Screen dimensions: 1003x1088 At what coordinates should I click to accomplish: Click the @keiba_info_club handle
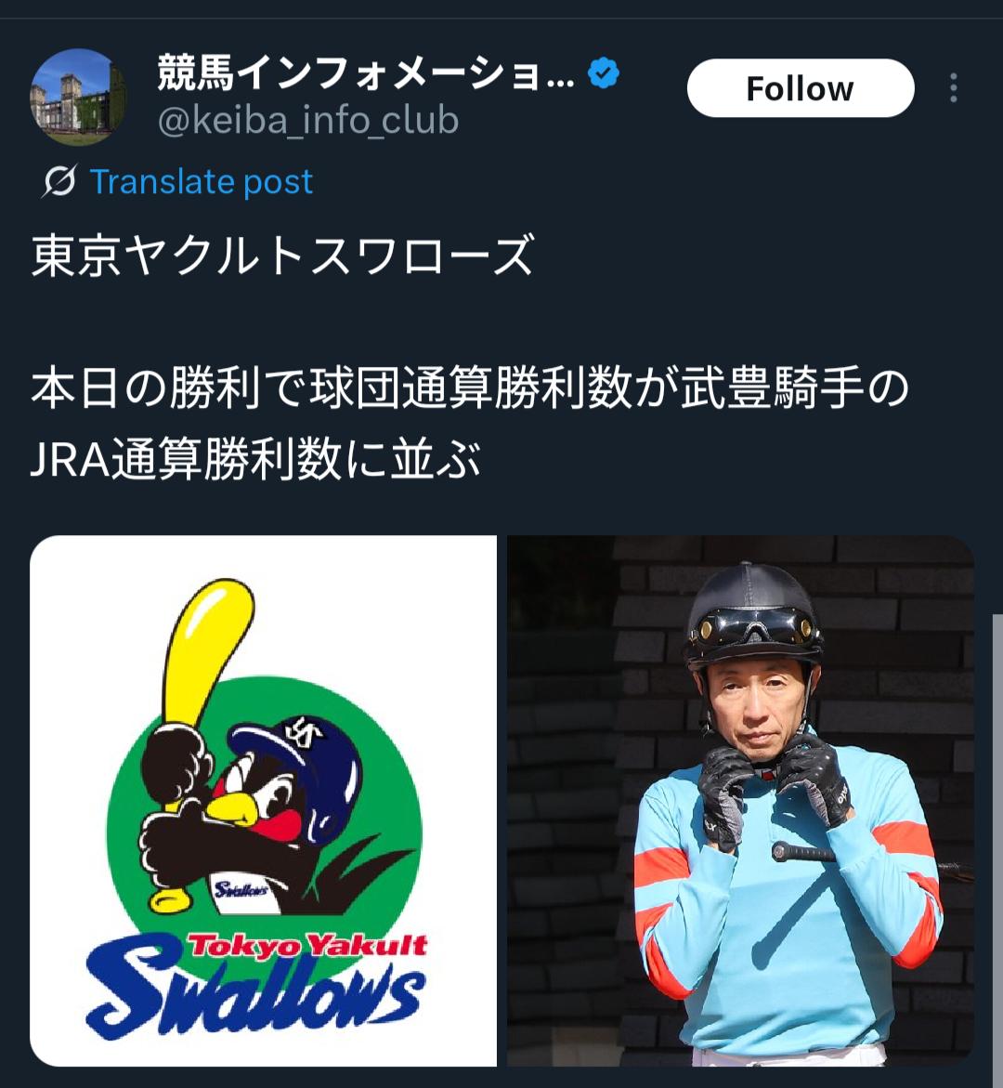(308, 120)
